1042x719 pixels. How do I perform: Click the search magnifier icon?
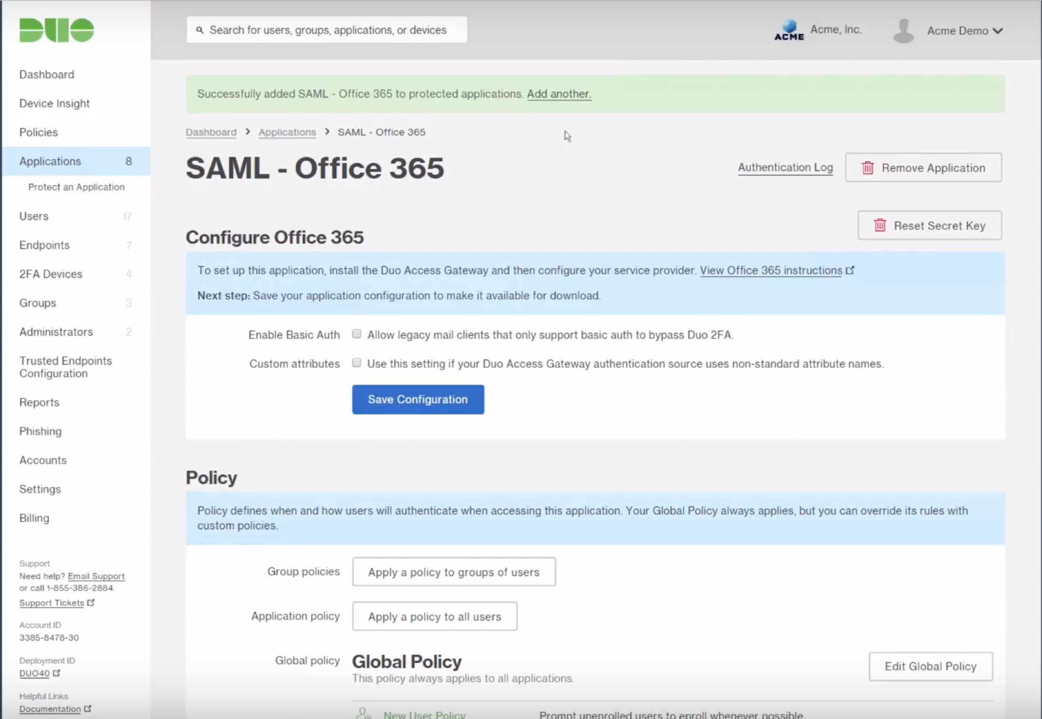point(200,30)
